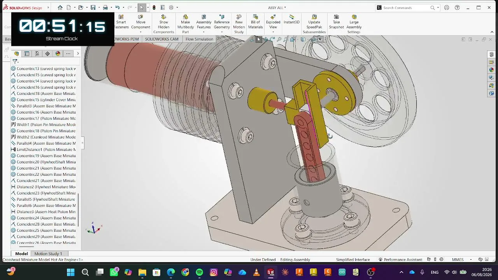Click the Rebuild traffic light icon

tap(154, 7)
